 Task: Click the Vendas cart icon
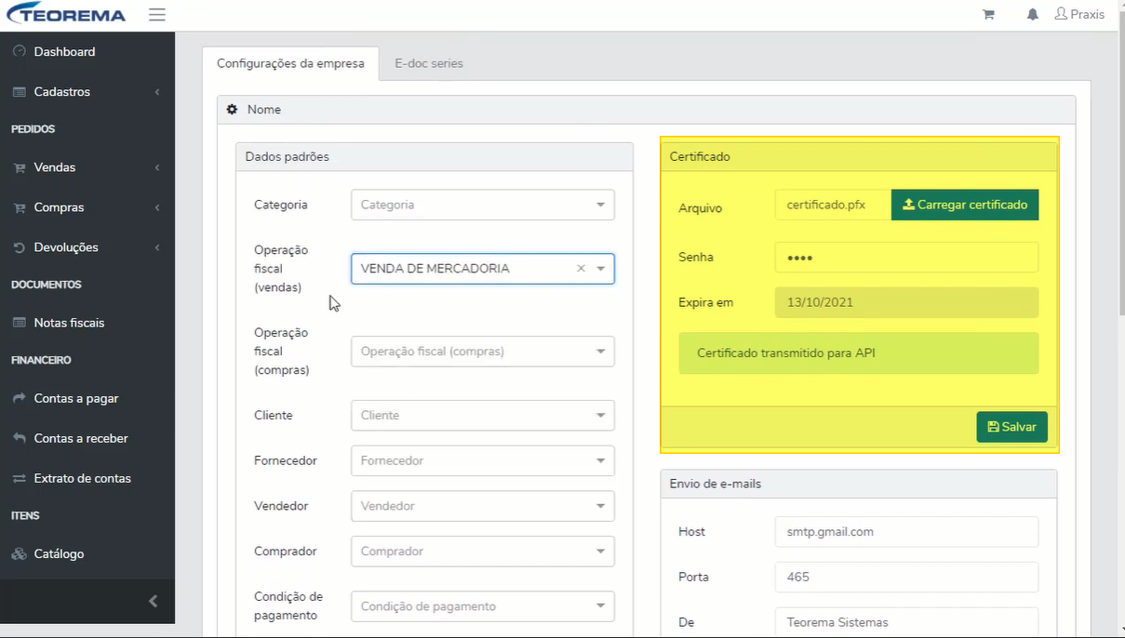[19, 167]
